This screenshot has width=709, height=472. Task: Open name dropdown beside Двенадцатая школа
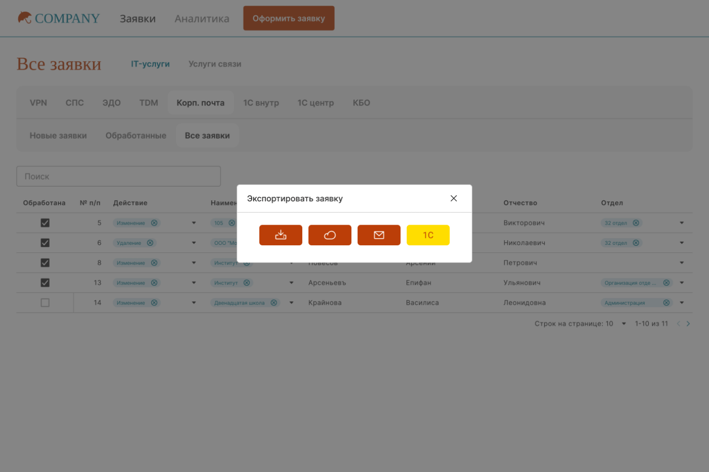(291, 303)
